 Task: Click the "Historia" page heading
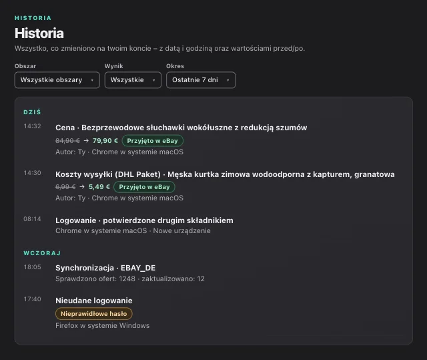coord(39,33)
